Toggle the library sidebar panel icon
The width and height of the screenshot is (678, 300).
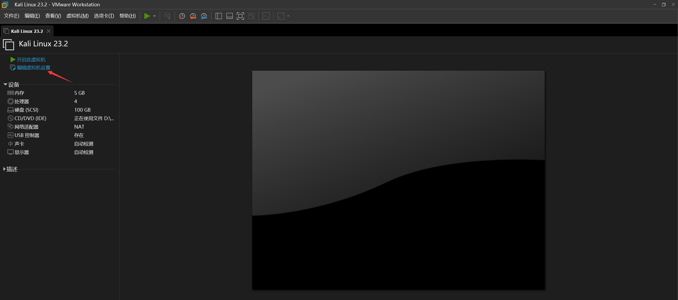[219, 16]
